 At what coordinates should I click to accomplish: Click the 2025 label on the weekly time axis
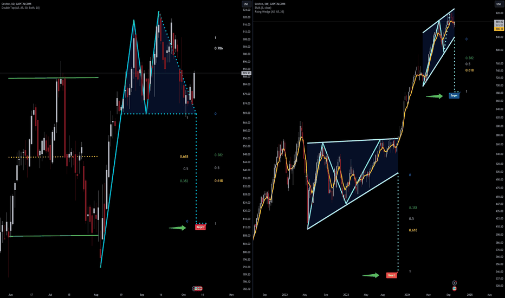coord(470,295)
